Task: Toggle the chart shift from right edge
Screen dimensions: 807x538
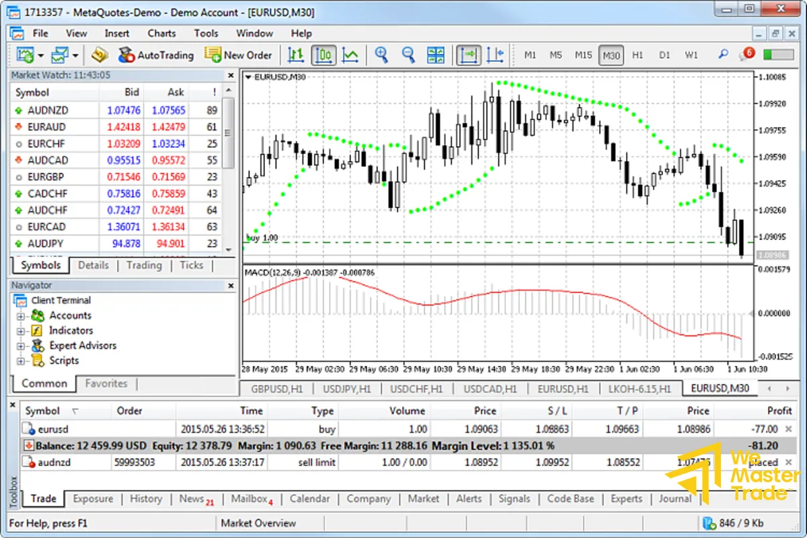Action: (496, 55)
